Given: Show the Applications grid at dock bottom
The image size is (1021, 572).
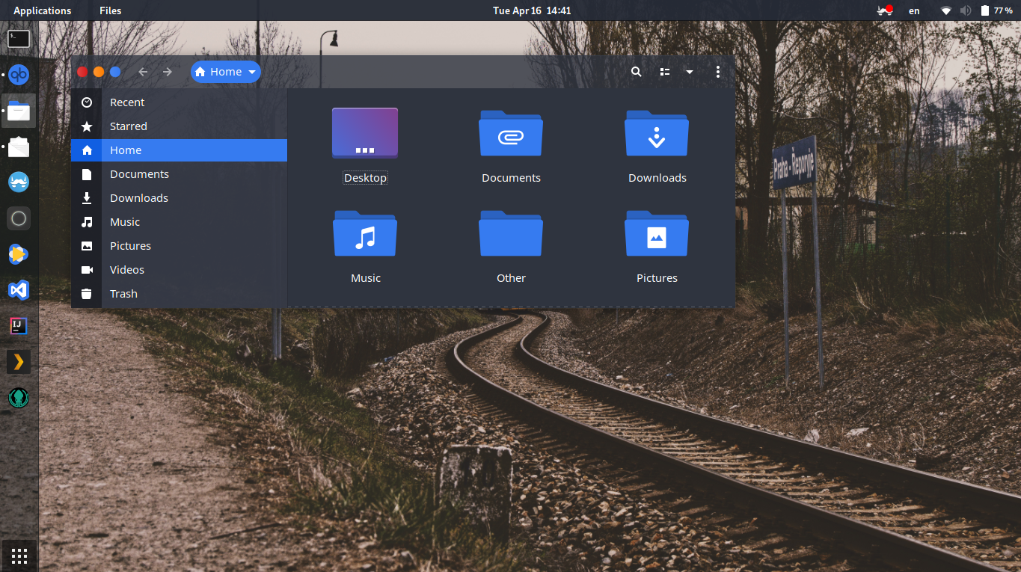Looking at the screenshot, I should [19, 555].
